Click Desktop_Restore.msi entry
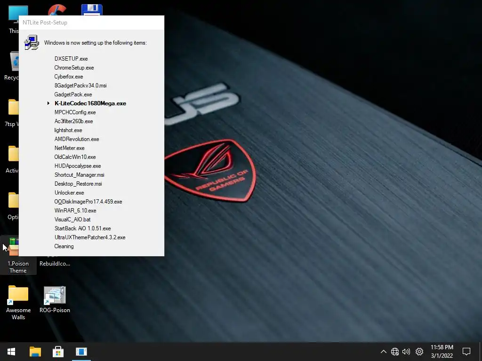 78,184
